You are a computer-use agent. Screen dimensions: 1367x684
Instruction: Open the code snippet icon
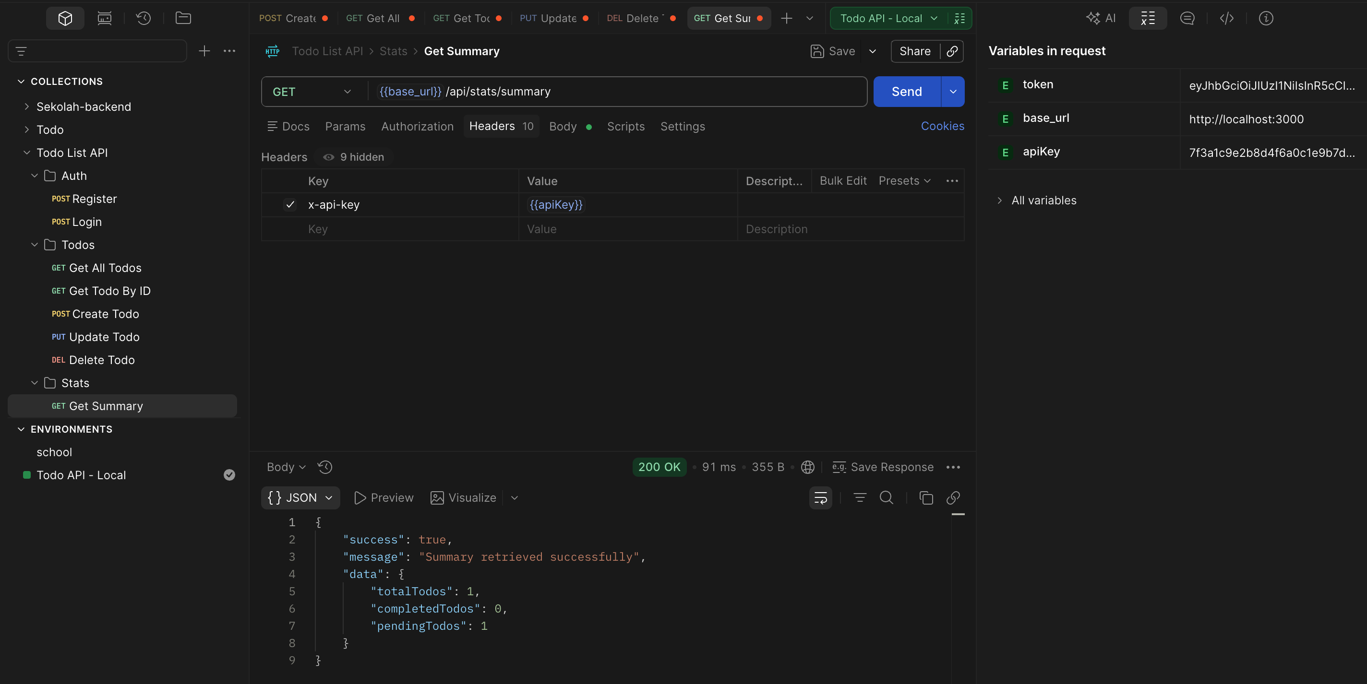[x=1226, y=18]
